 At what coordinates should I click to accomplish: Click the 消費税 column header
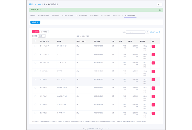coord(130,41)
